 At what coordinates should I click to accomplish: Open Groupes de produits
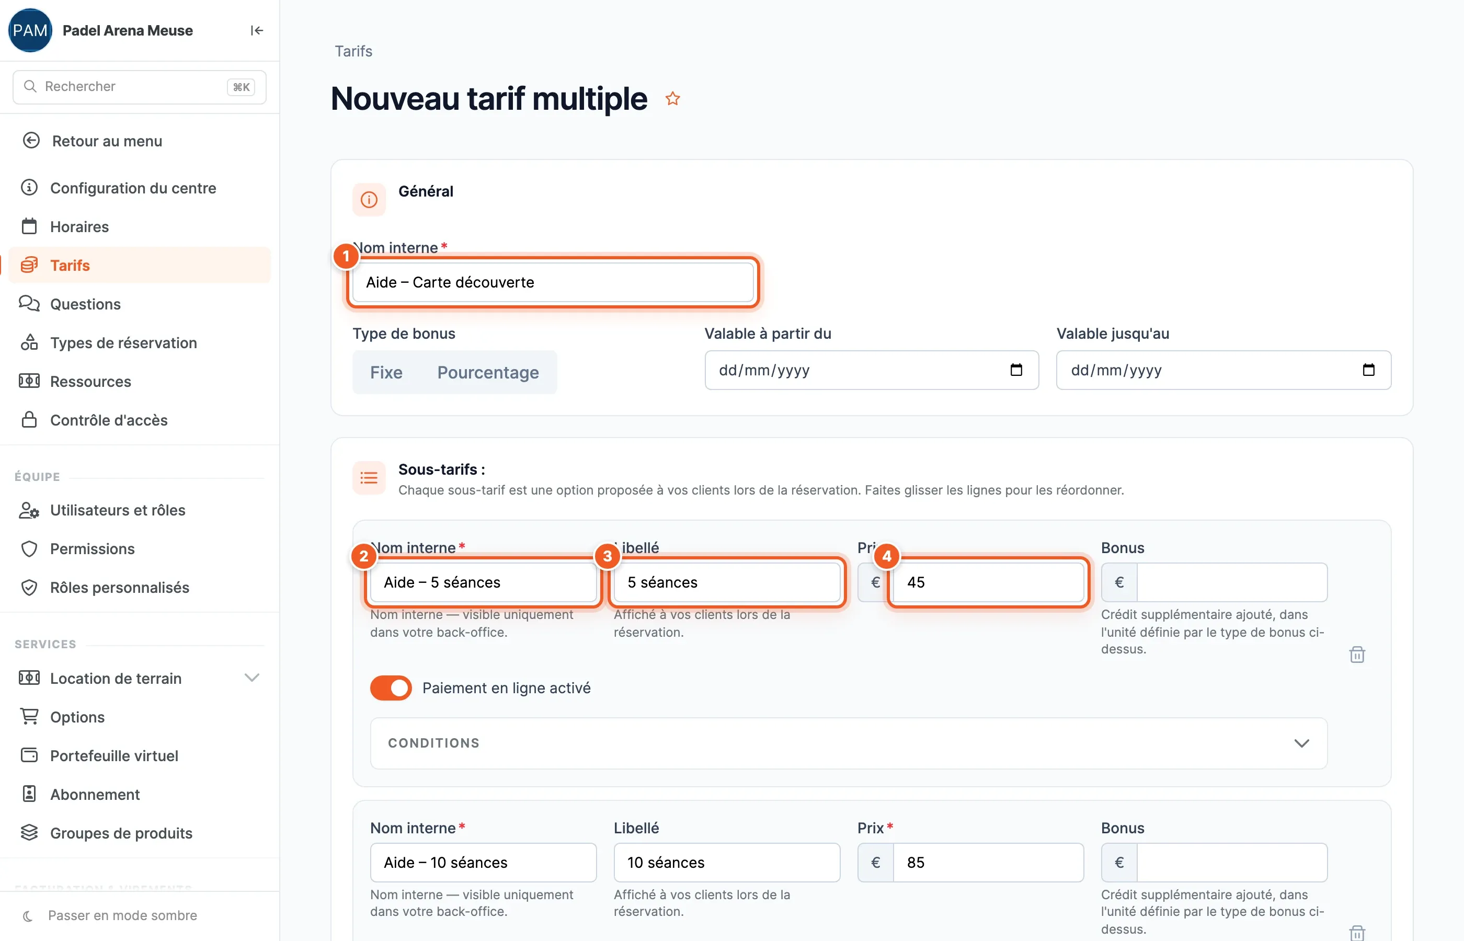coord(139,833)
